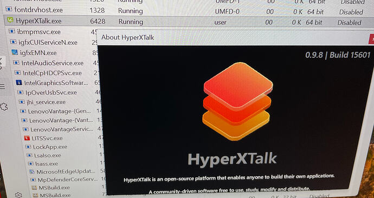Click user name cell of HyperXTalk.exe
The width and height of the screenshot is (374, 198).
coord(221,22)
